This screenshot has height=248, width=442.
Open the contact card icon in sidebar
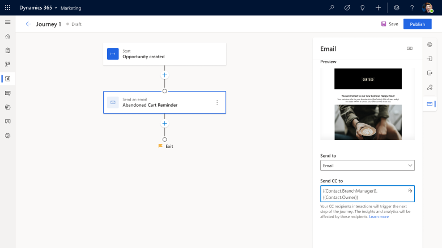click(7, 121)
